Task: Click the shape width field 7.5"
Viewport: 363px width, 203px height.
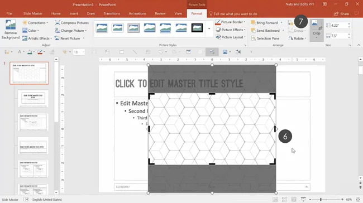Action: pyautogui.click(x=338, y=36)
